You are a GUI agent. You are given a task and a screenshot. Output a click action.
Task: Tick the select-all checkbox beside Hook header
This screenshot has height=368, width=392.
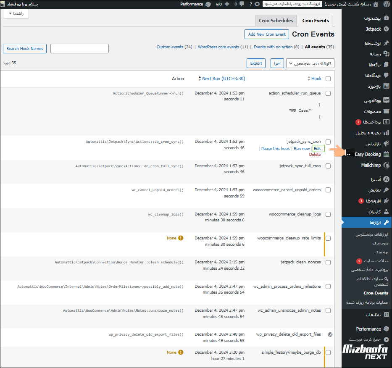(328, 79)
